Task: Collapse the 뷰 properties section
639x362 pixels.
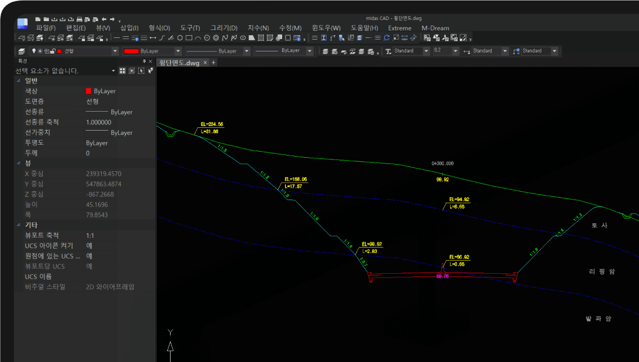Action: (x=18, y=163)
